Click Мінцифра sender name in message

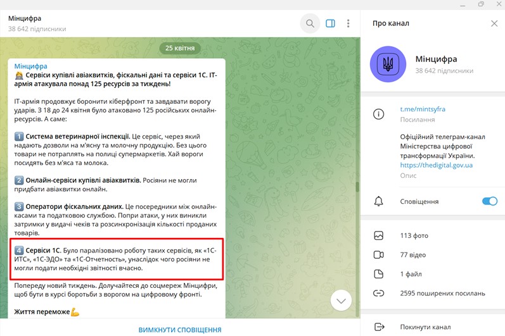tap(31, 66)
